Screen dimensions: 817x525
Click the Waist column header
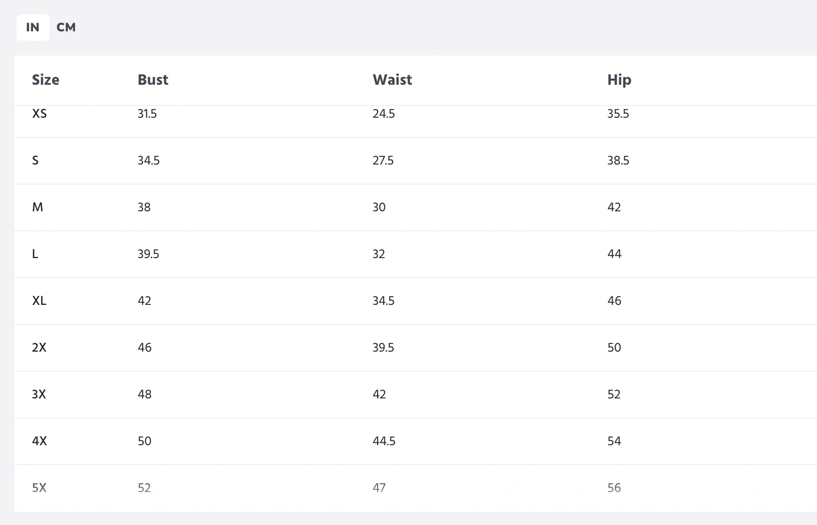393,80
